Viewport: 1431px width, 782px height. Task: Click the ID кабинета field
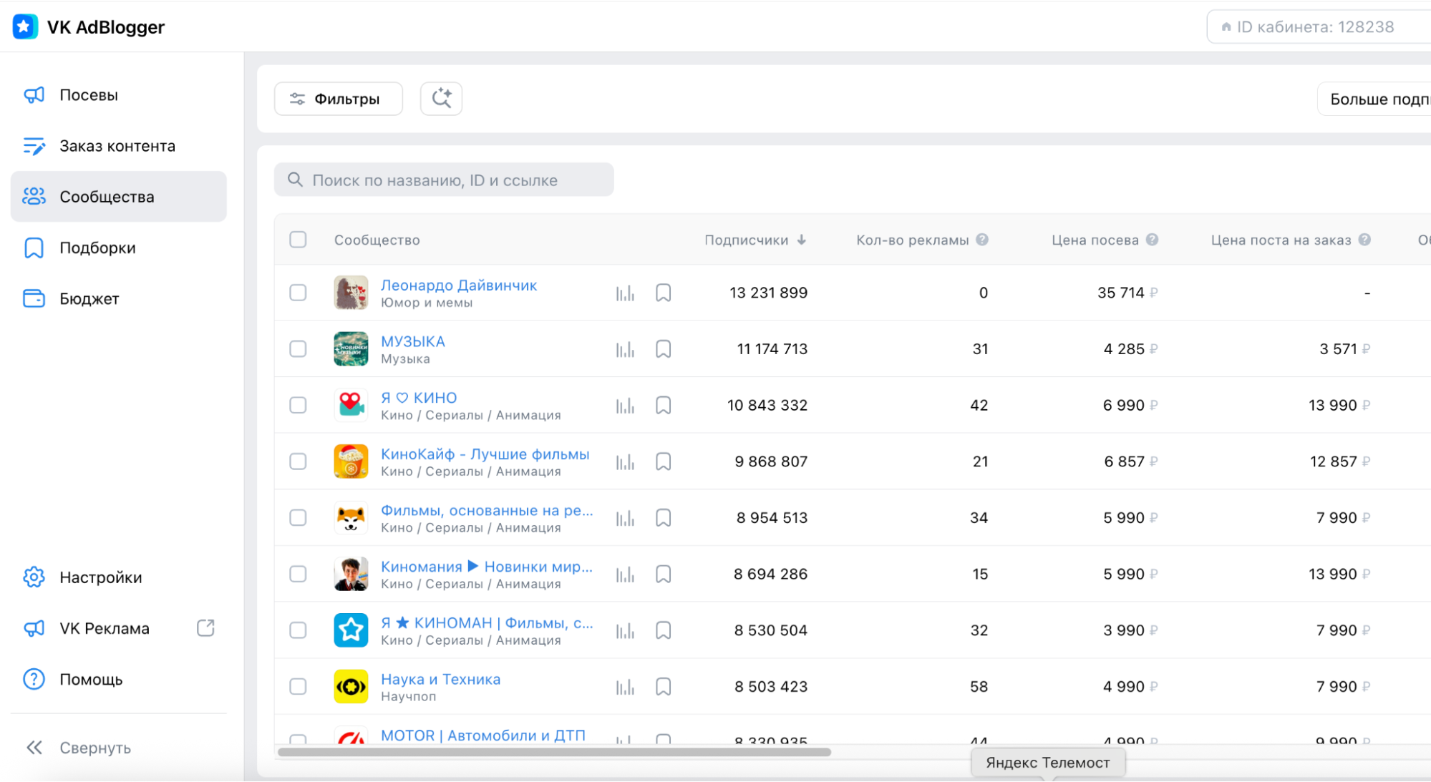coord(1319,27)
